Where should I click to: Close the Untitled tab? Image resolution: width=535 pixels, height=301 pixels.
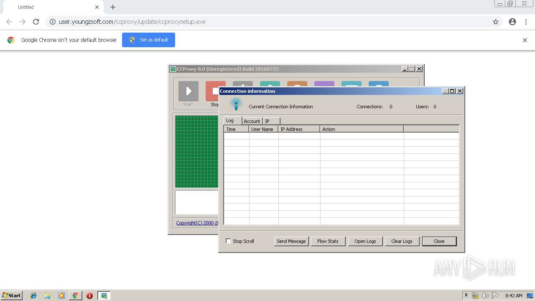tap(97, 7)
